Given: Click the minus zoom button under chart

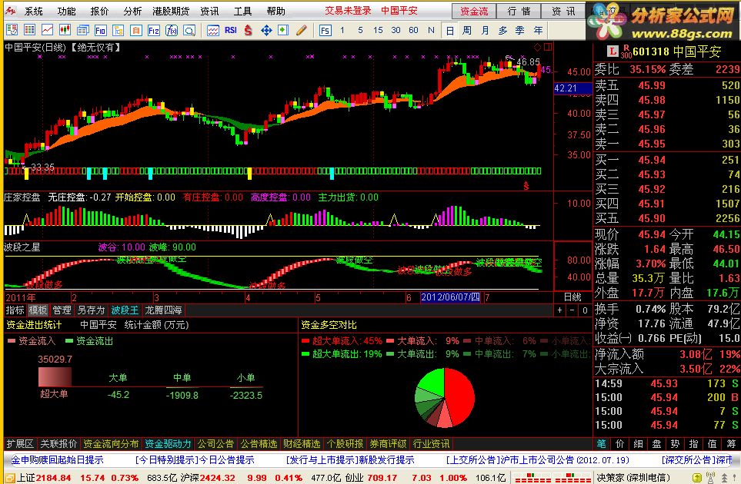Looking at the screenshot, I should (572, 310).
